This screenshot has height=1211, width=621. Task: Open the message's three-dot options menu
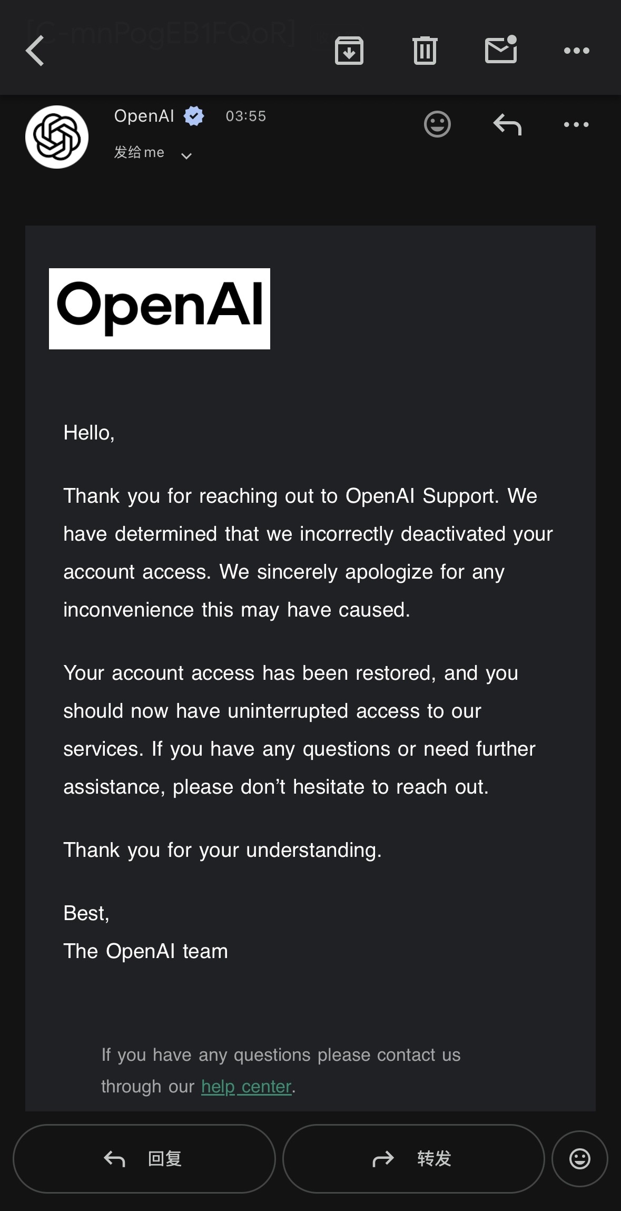click(576, 124)
